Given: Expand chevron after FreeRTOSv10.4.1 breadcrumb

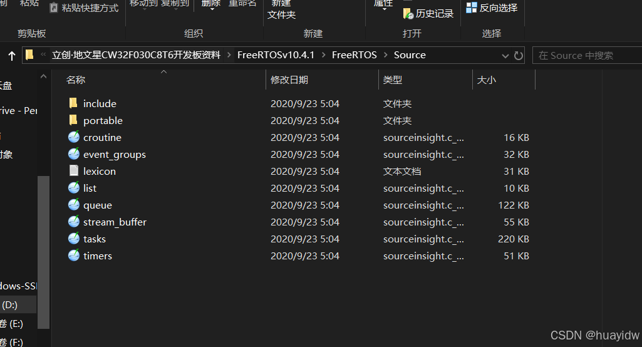Looking at the screenshot, I should pos(323,55).
